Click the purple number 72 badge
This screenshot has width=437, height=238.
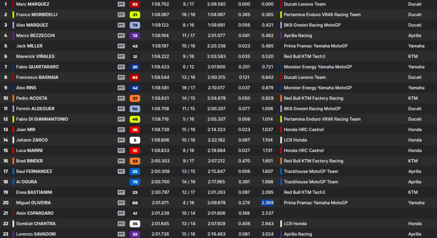[x=135, y=36]
